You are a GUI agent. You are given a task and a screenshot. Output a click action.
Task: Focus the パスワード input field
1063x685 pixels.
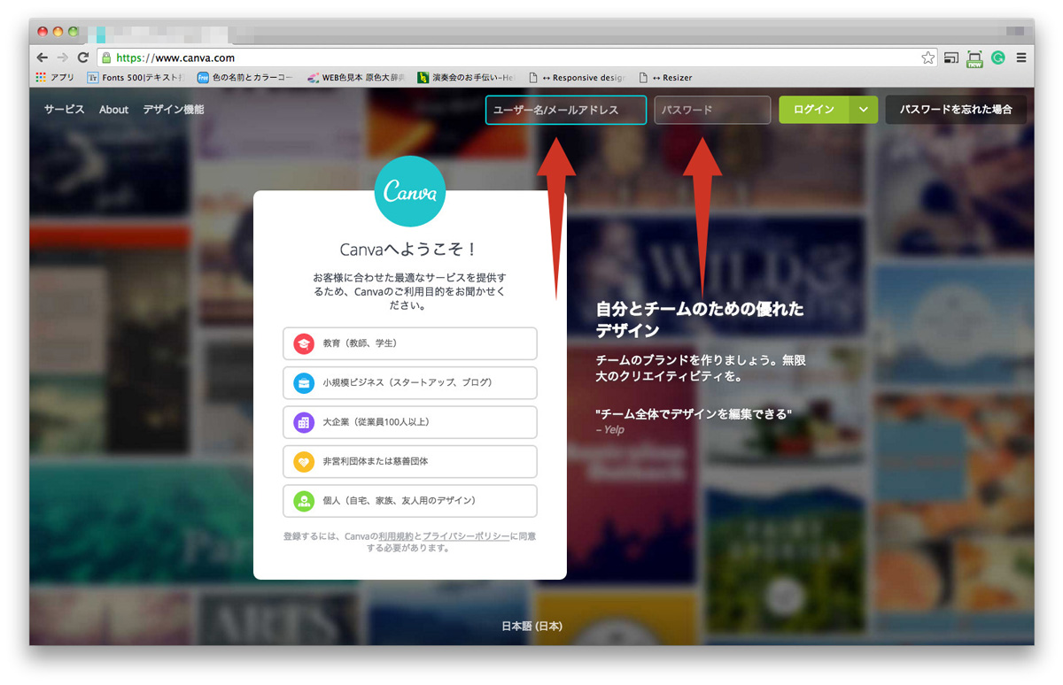point(712,110)
